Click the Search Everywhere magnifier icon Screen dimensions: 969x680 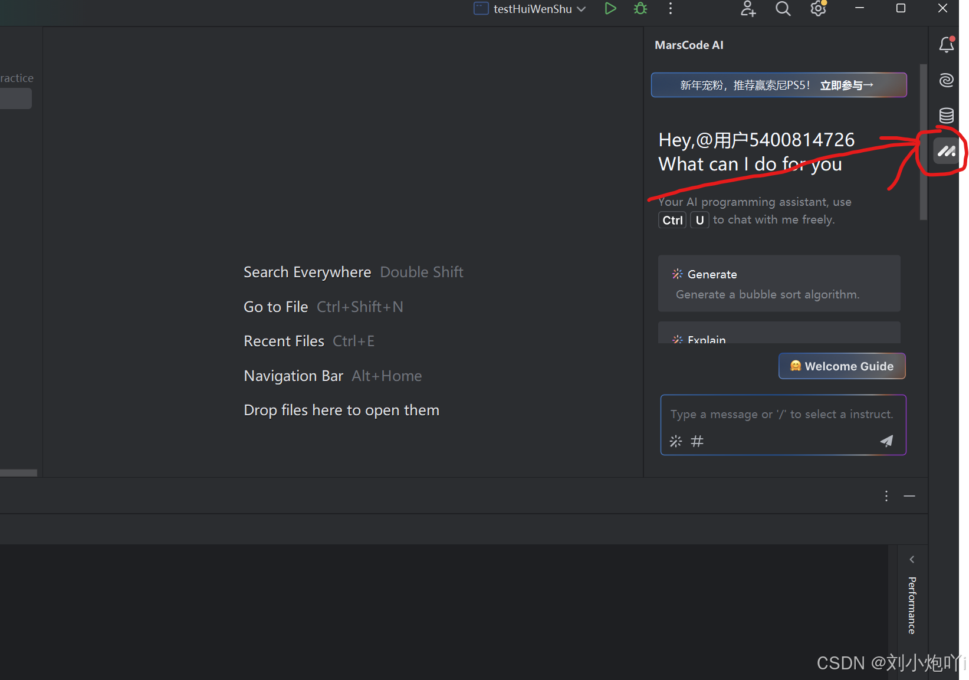coord(783,9)
